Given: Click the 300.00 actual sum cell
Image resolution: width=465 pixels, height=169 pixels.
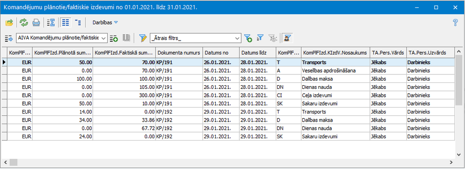Looking at the screenshot, I should [x=124, y=95].
